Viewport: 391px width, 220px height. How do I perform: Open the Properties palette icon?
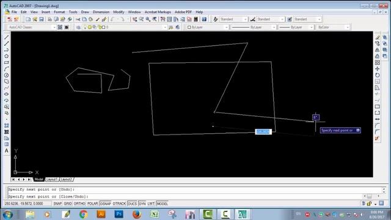(163, 19)
